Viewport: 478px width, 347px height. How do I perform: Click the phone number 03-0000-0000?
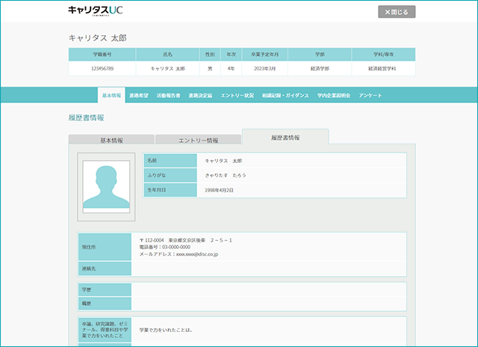(x=176, y=248)
